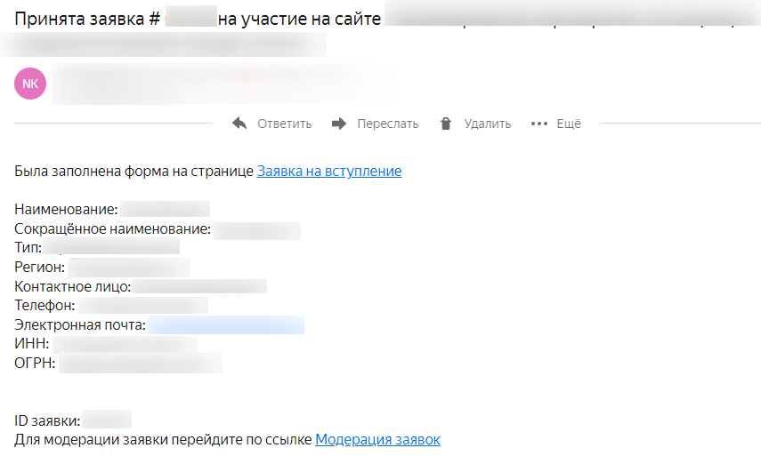Click the trash can delete icon
Screen dimensions: 761x464
(x=446, y=124)
